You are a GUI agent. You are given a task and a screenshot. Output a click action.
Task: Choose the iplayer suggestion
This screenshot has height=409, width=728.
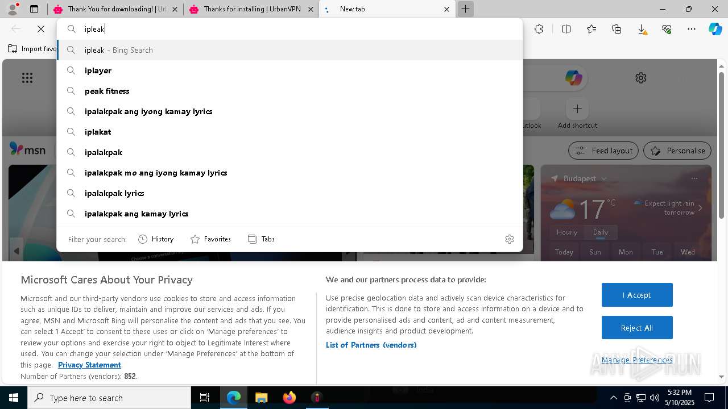pyautogui.click(x=289, y=70)
